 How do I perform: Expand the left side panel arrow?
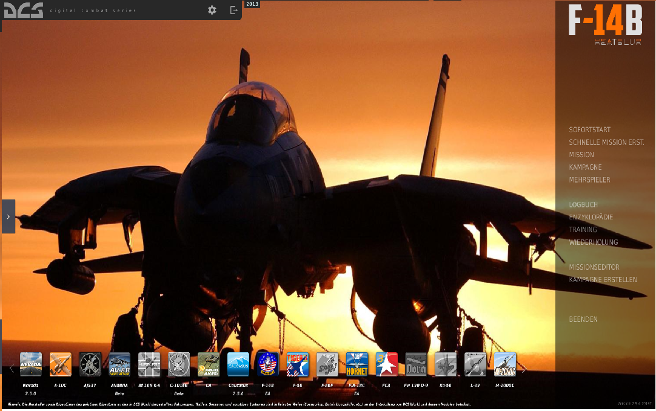(8, 216)
